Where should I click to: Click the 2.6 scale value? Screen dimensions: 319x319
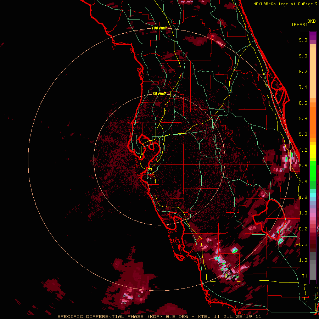coord(303,182)
